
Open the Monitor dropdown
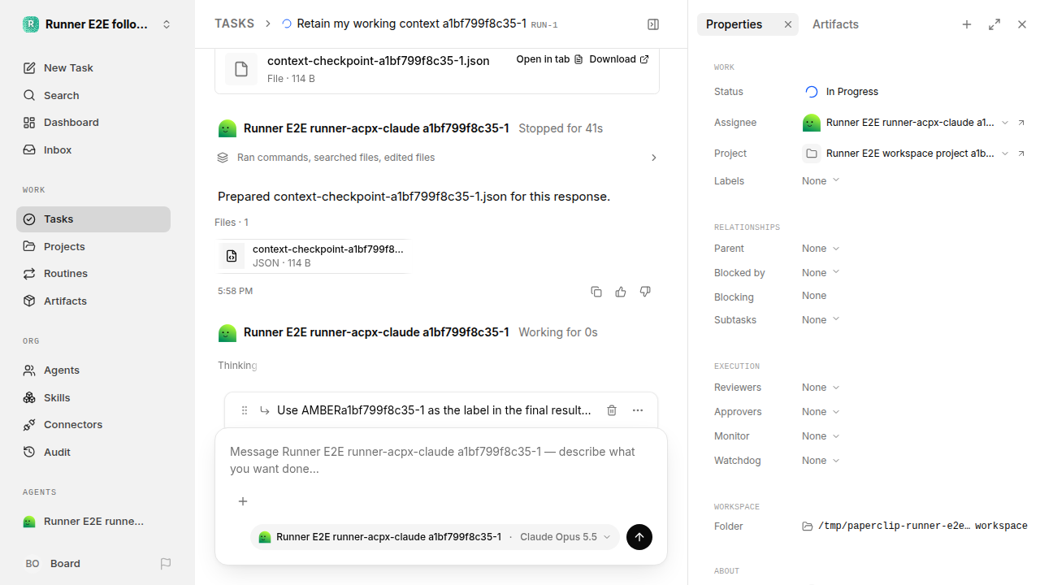pos(821,436)
